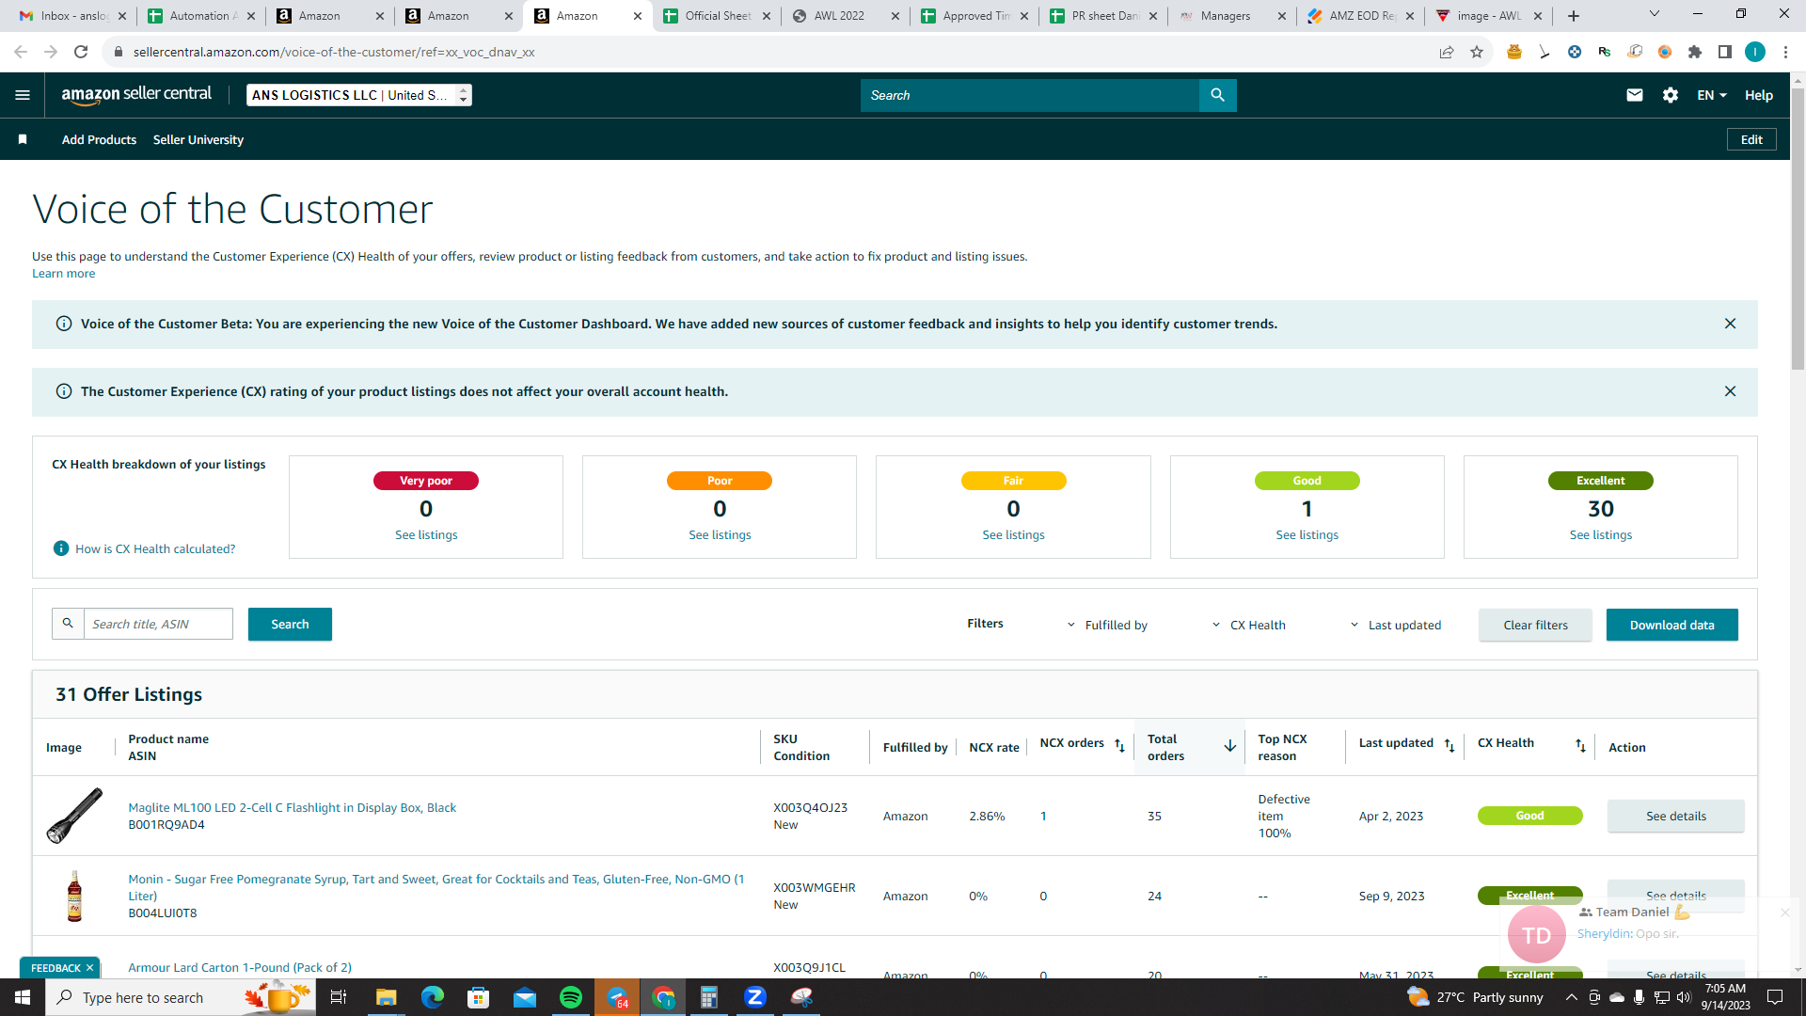
Task: Switch to the Inbox Gmail tab
Action: [x=71, y=16]
